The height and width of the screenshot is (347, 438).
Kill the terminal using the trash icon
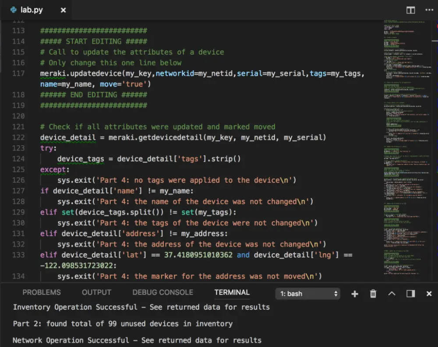tap(373, 294)
